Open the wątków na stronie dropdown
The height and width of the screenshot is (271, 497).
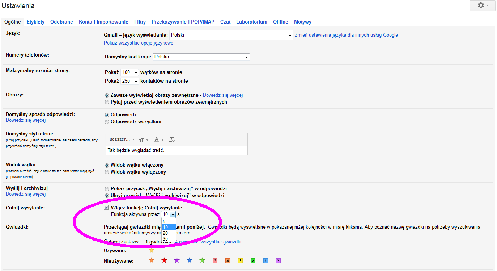129,72
